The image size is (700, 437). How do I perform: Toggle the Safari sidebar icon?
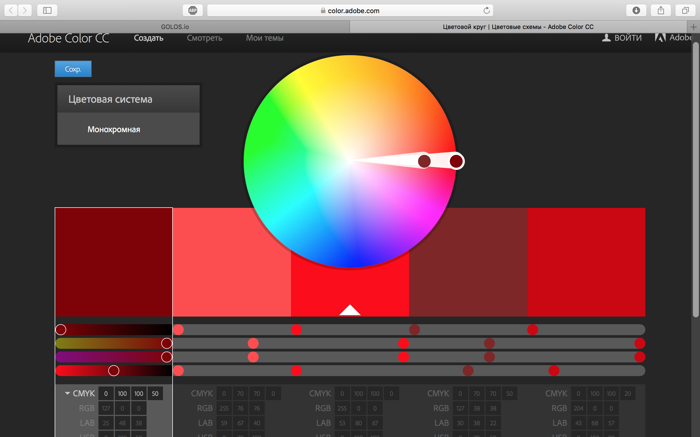pyautogui.click(x=47, y=10)
